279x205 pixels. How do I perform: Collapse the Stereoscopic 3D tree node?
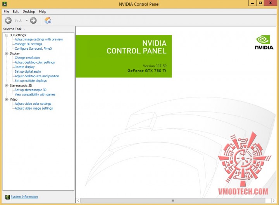(7, 86)
